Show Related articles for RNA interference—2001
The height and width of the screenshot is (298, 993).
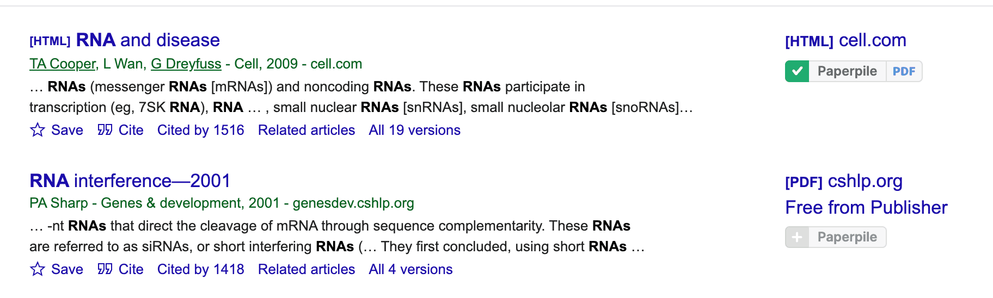coord(306,269)
